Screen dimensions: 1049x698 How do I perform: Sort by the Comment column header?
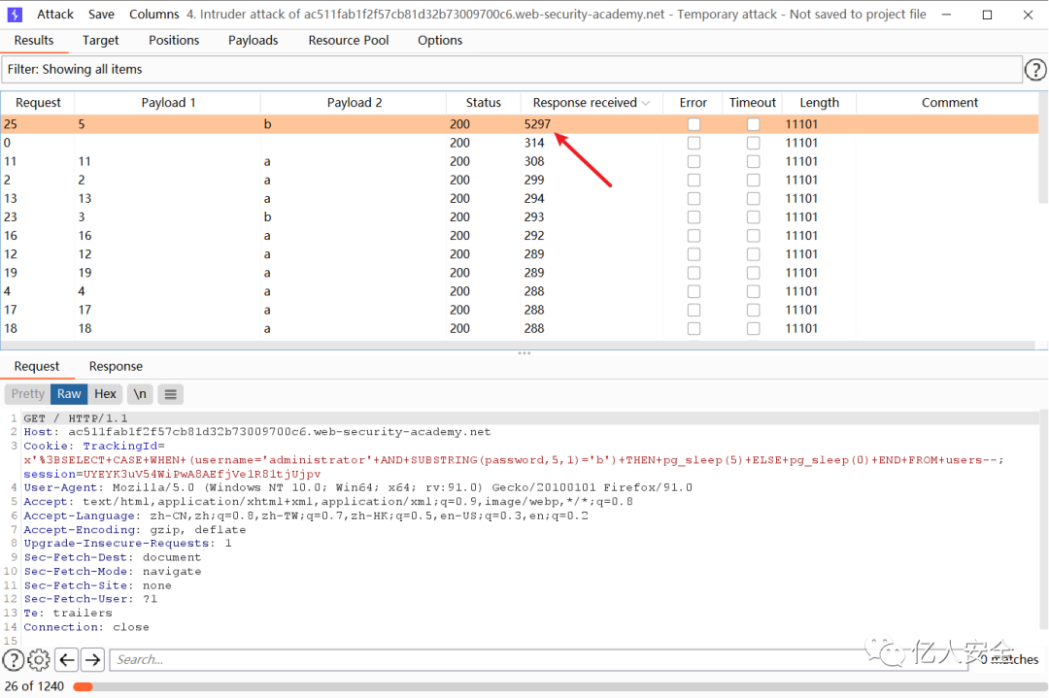tap(949, 102)
